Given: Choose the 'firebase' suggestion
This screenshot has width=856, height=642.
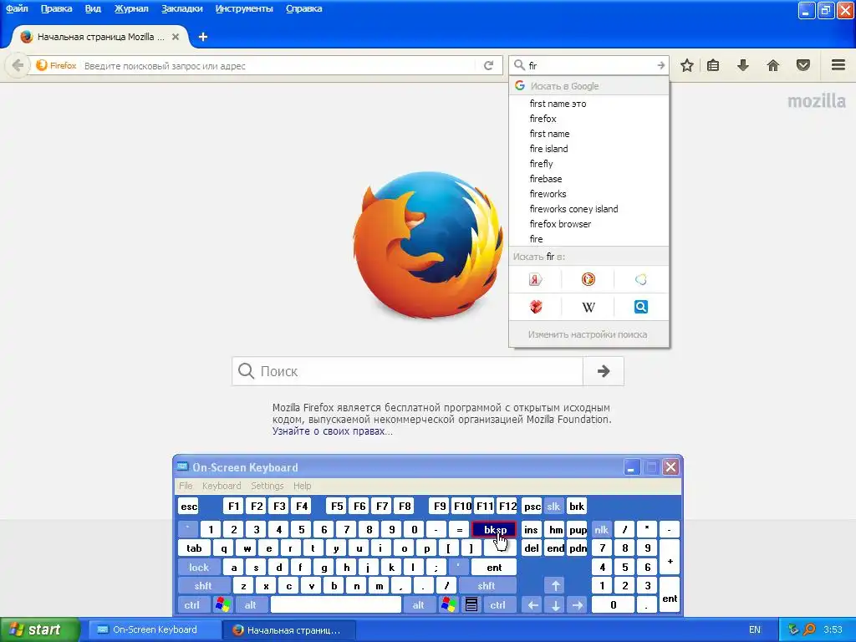Looking at the screenshot, I should pyautogui.click(x=588, y=179).
